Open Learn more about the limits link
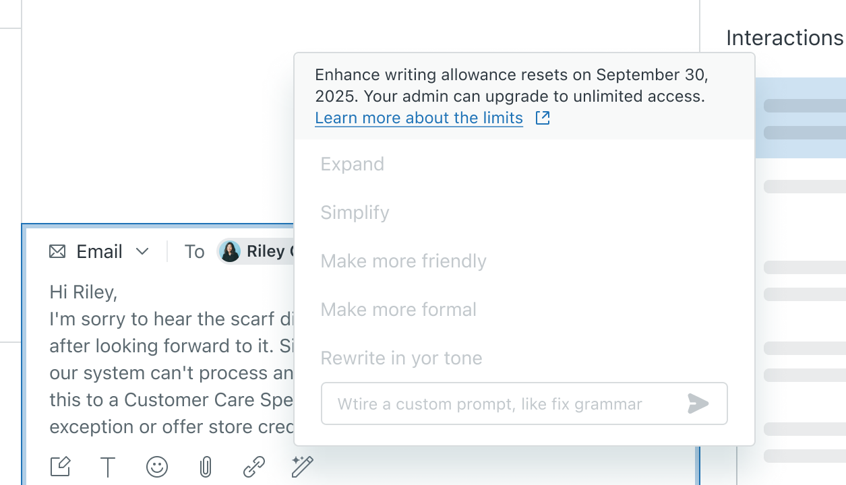 (x=419, y=118)
